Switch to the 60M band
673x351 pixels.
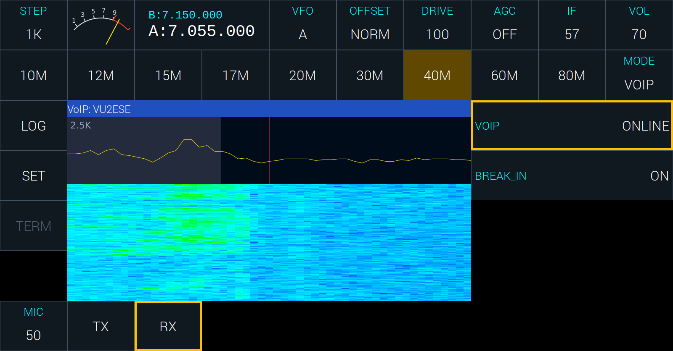[505, 75]
